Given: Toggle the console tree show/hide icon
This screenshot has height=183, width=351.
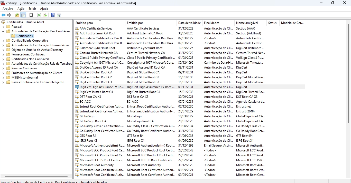Looking at the screenshot, I should pyautogui.click(x=23, y=15).
